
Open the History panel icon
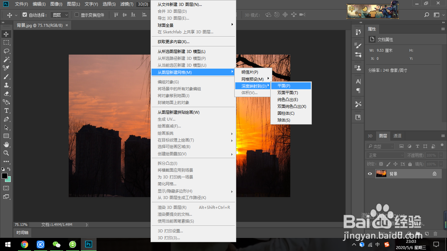358,32
